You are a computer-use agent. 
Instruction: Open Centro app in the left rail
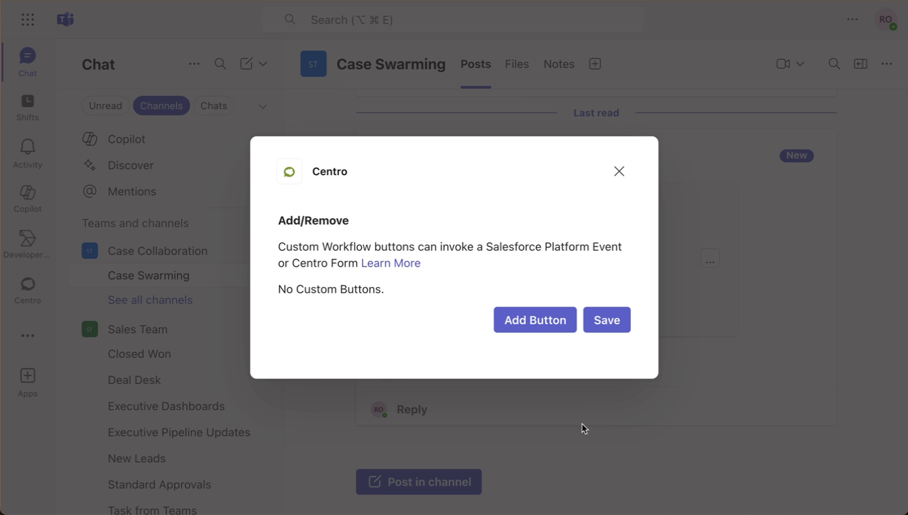pos(27,290)
